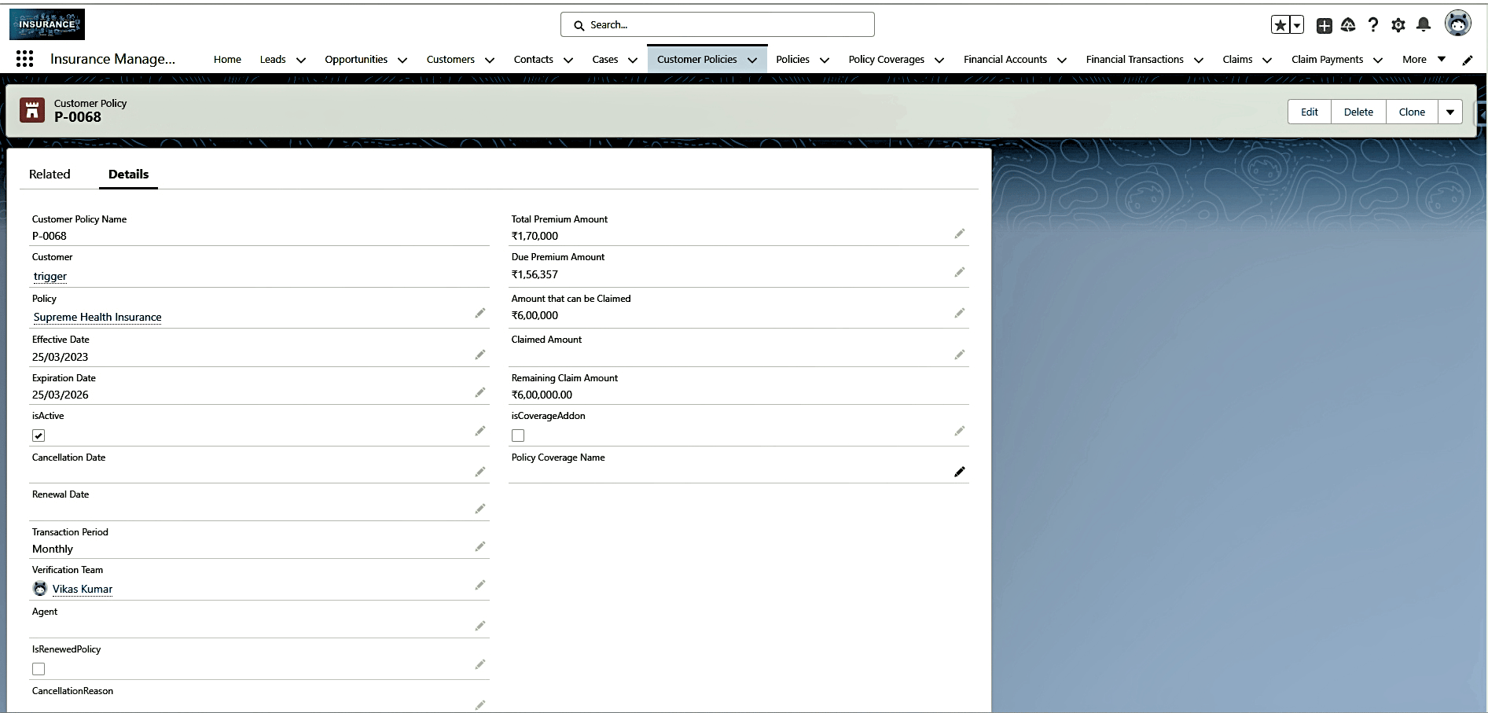Open Notifications bell icon
This screenshot has height=713, width=1488.
(x=1424, y=25)
